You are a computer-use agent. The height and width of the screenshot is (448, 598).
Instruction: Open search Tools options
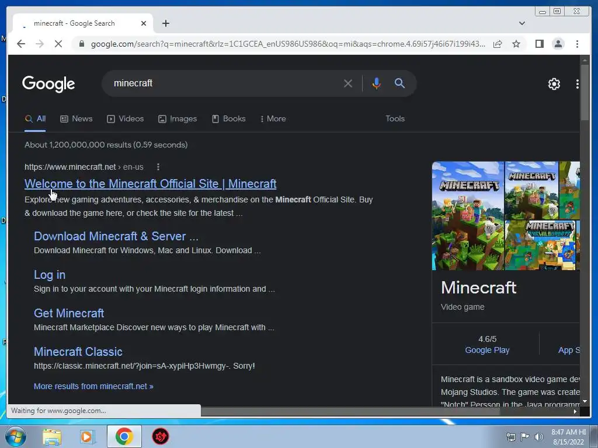(x=395, y=118)
